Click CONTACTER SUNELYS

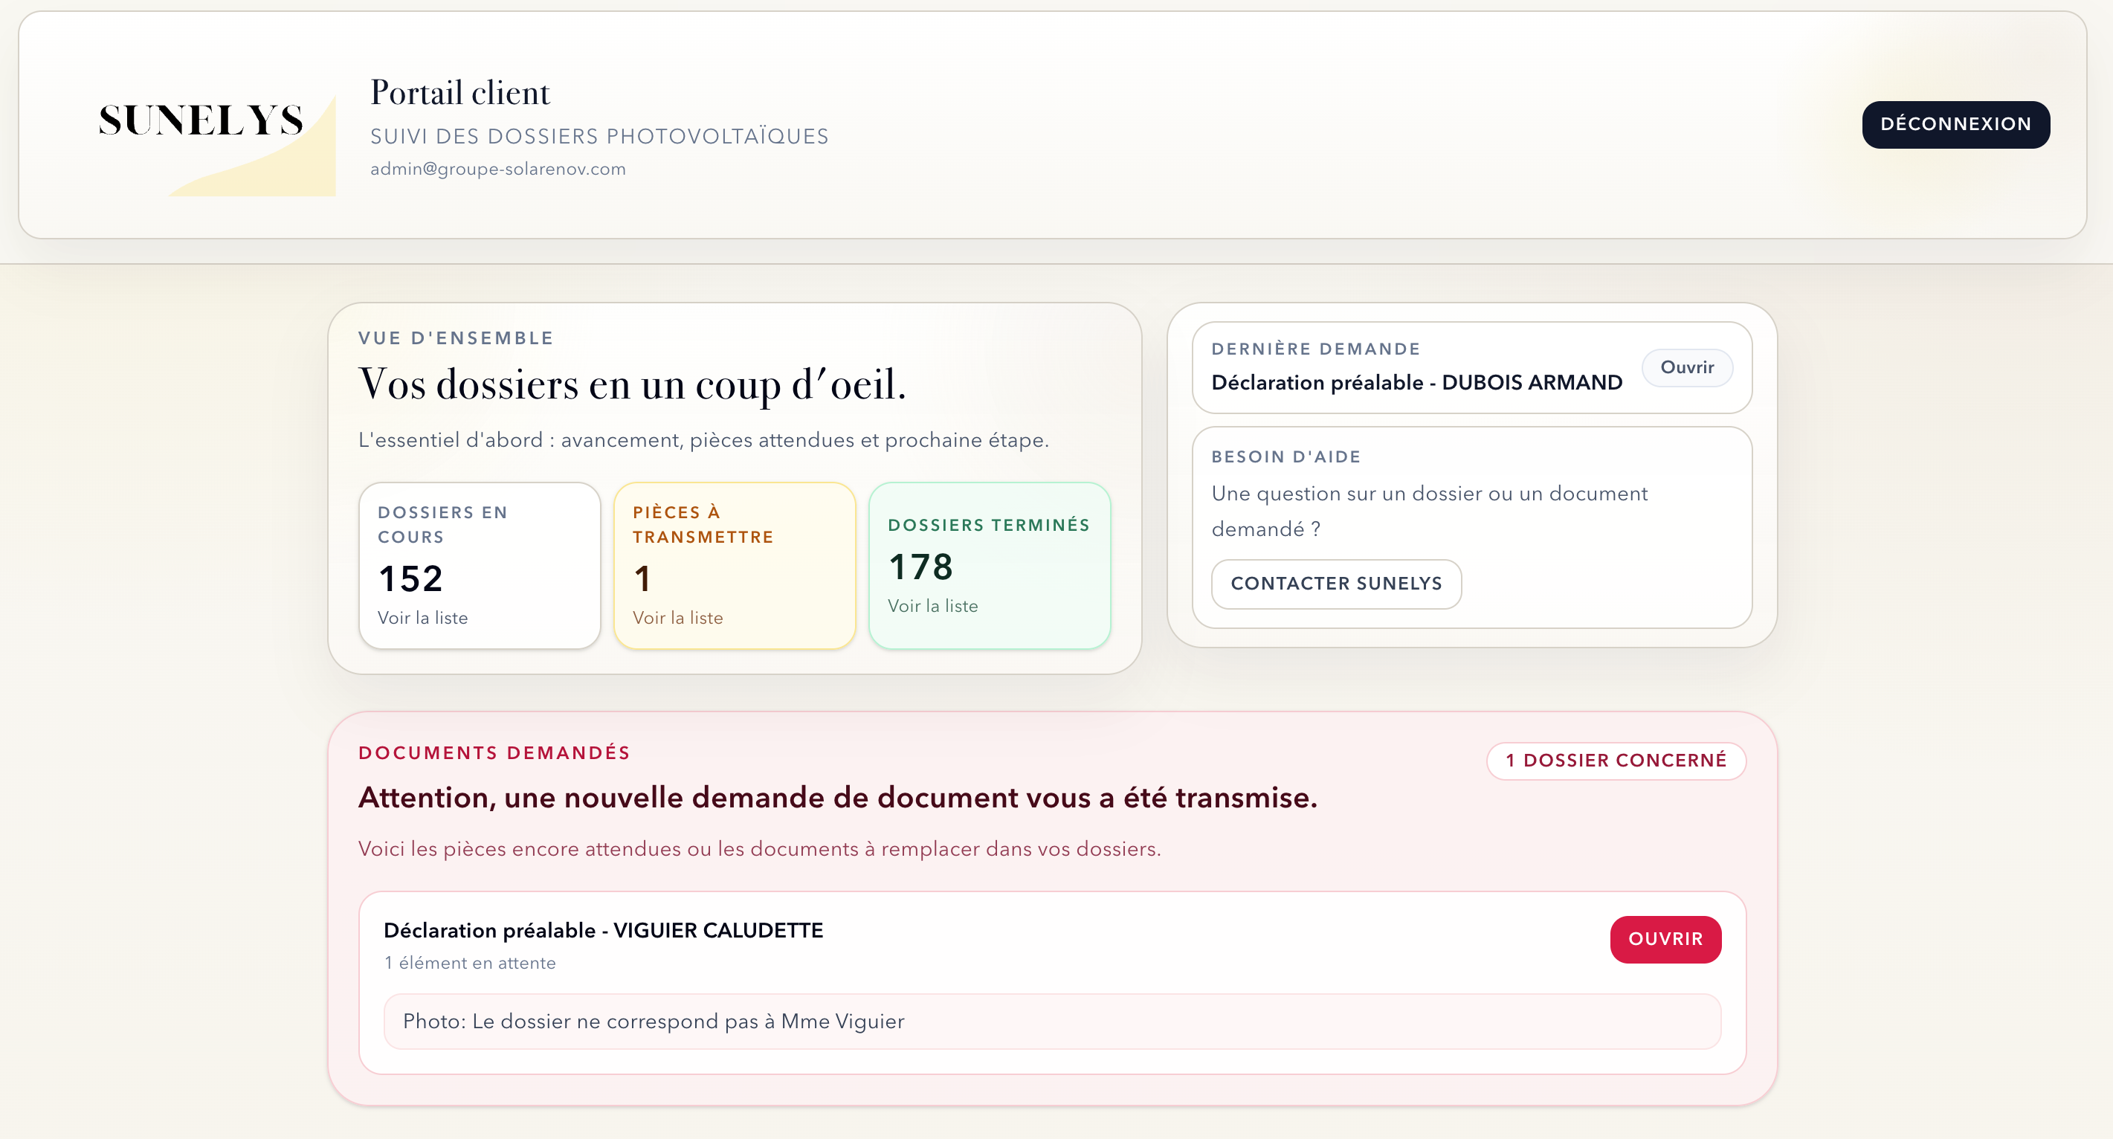click(1335, 583)
